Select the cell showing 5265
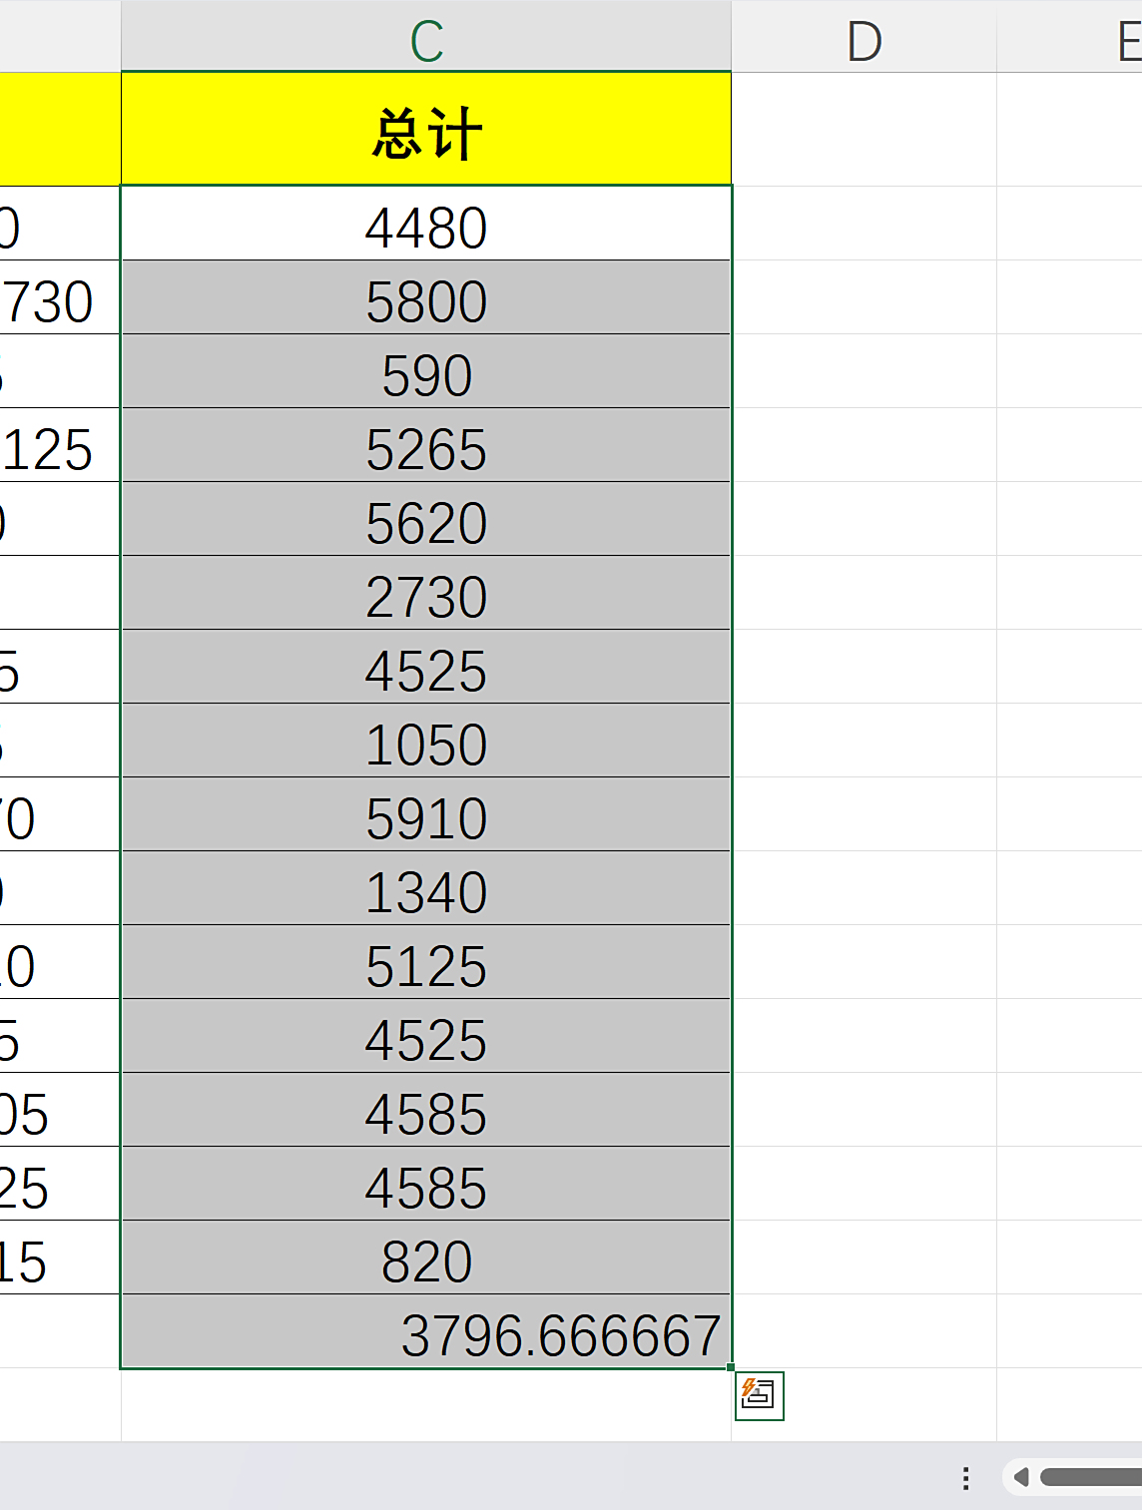Screen dimensions: 1142x1510 point(426,447)
